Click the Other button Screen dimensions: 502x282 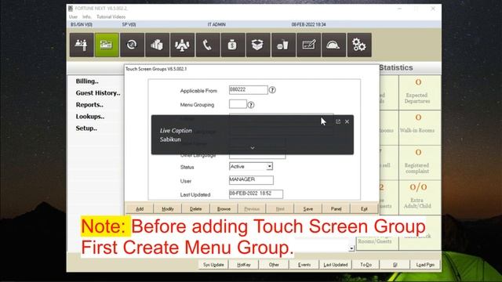point(274,265)
